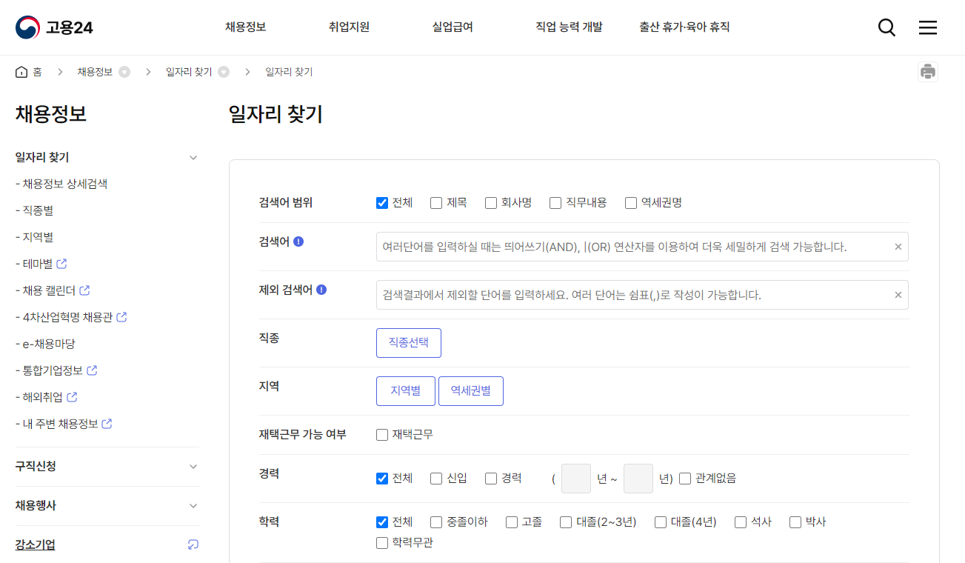965x563 pixels.
Task: Open the hamburger full menu icon
Action: [928, 27]
